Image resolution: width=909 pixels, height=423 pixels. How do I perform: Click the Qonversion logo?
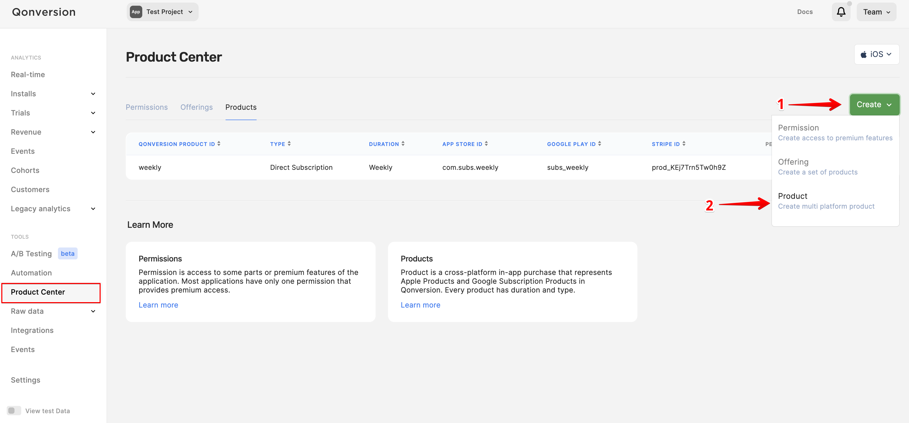coord(44,12)
